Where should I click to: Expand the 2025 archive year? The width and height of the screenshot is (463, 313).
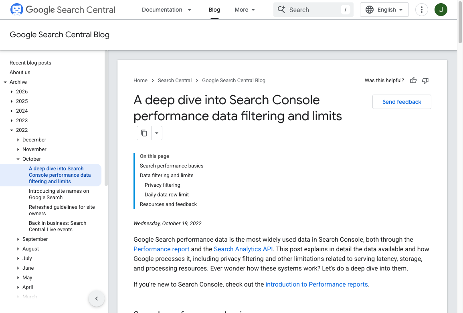click(x=12, y=101)
